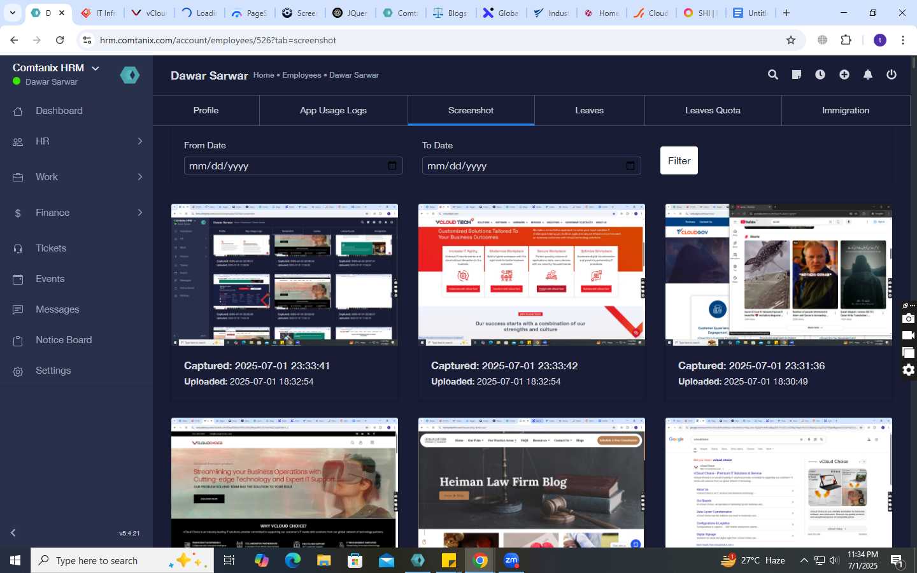
Task: Click the Filter button
Action: click(x=679, y=160)
